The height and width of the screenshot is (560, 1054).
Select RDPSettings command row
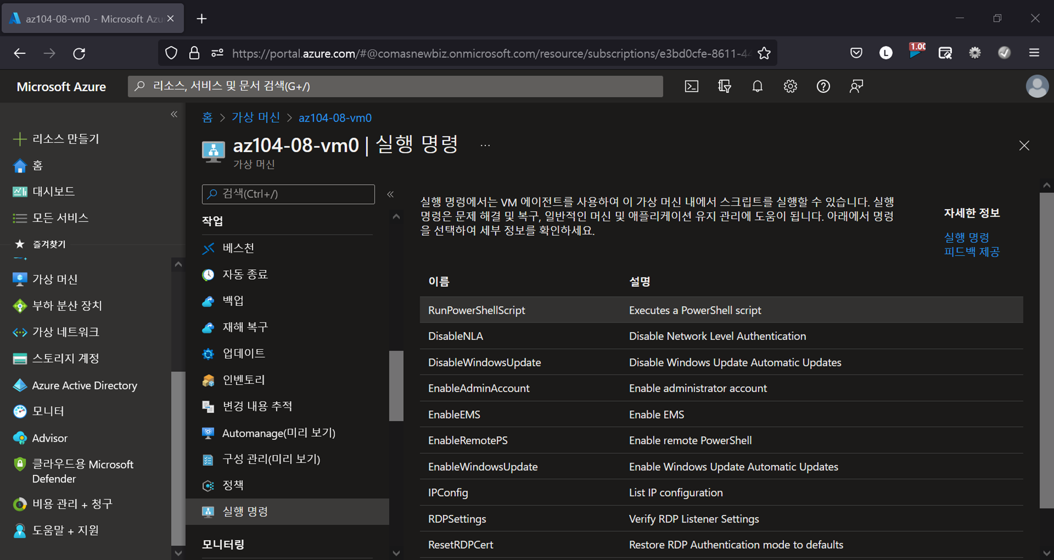pyautogui.click(x=721, y=519)
